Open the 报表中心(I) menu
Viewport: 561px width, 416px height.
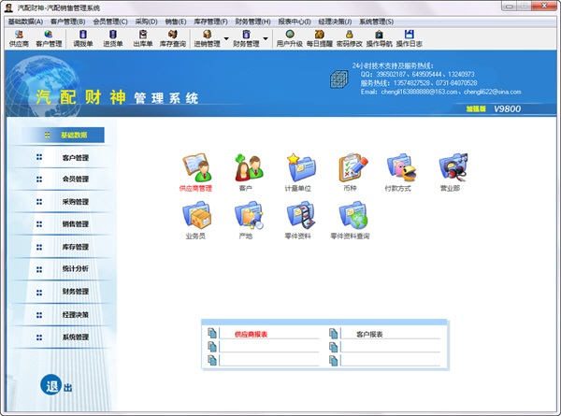click(x=295, y=22)
